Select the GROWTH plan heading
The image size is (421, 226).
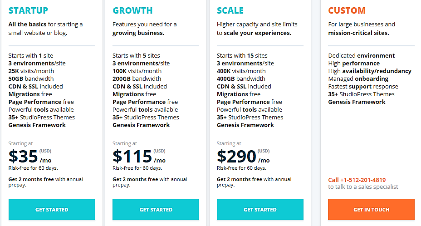pos(132,10)
